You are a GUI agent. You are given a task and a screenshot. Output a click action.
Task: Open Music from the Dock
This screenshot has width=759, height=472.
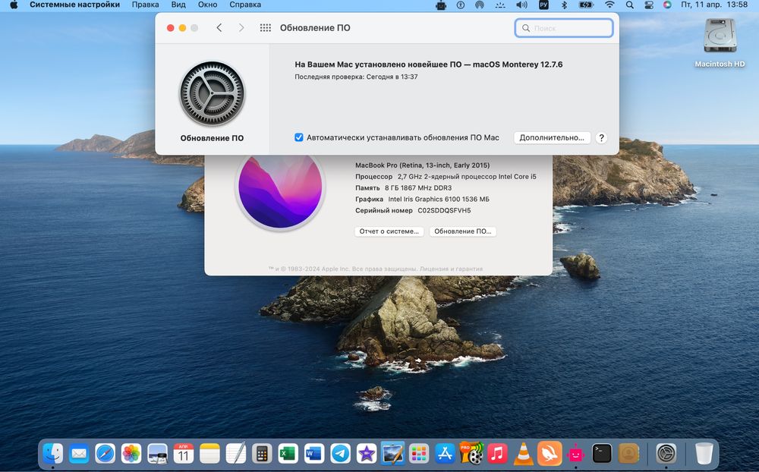pyautogui.click(x=497, y=454)
